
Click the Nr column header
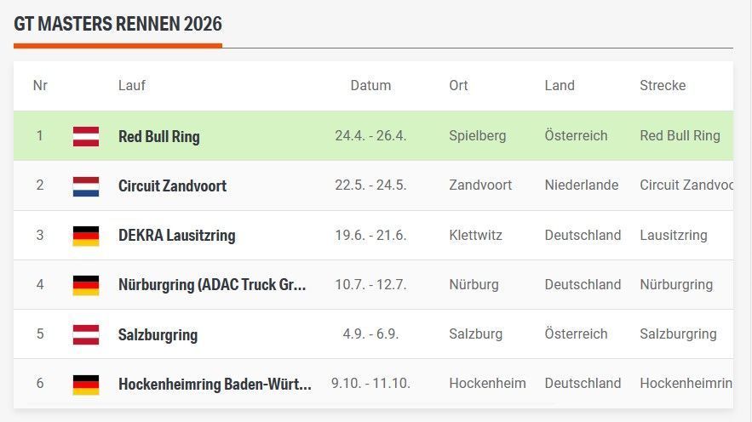pos(40,85)
